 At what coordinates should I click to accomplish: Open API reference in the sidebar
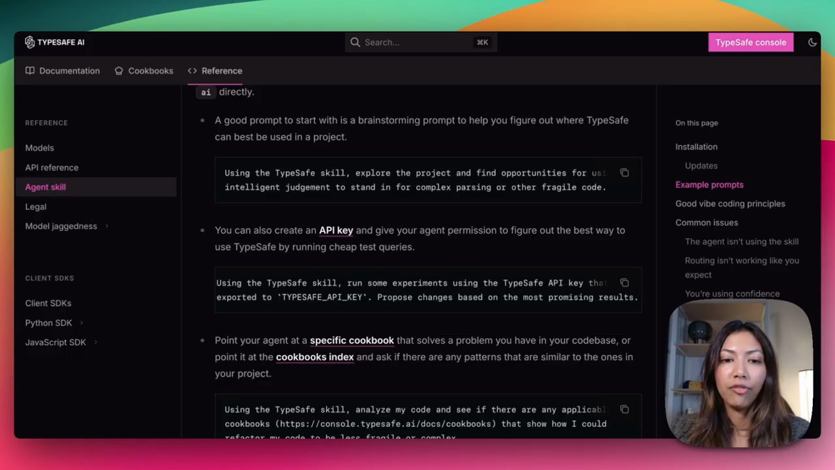point(52,168)
